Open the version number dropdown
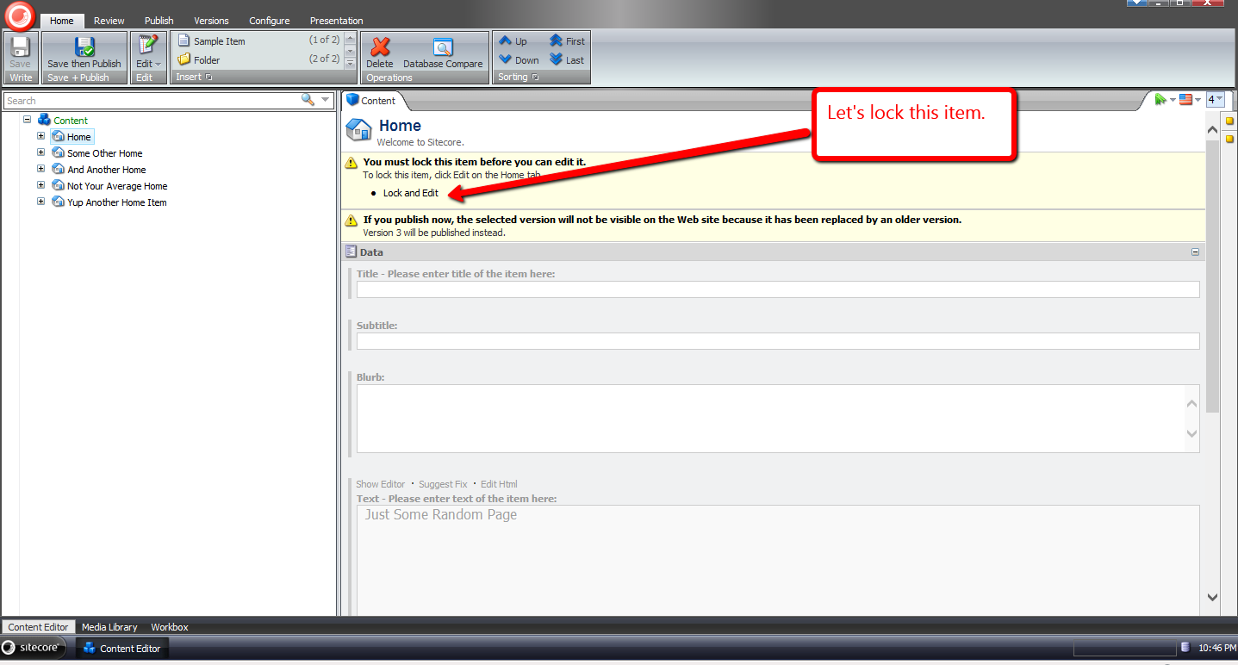The image size is (1238, 665). 1216,100
